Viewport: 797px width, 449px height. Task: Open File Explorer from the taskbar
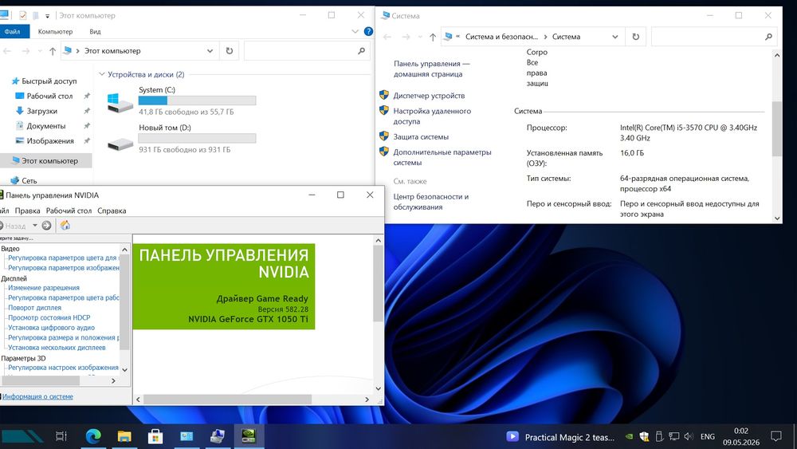click(124, 436)
